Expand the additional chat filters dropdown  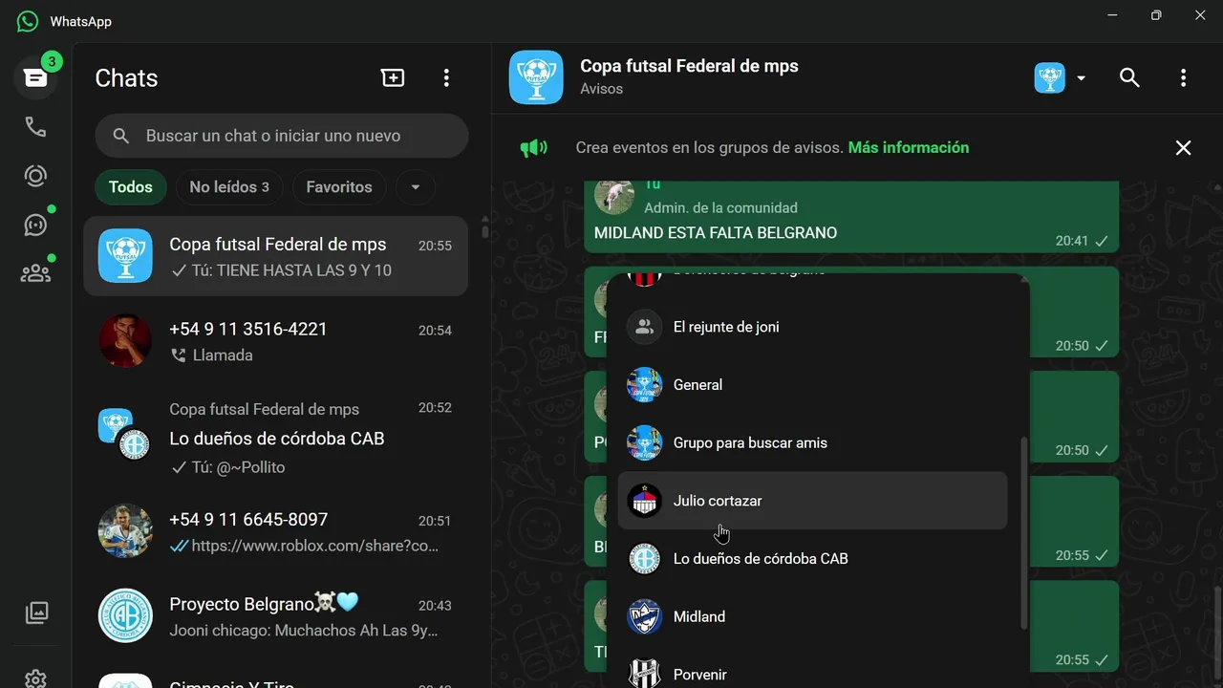(x=415, y=187)
